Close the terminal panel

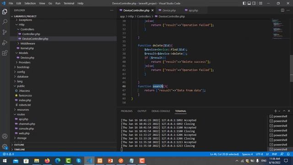[289, 111]
